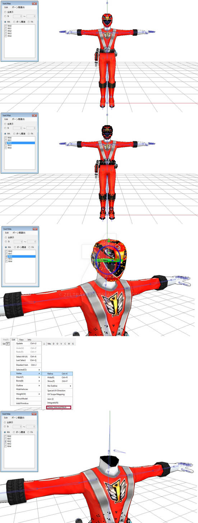Screen dimensions: 198x523
Task: Select Integrate(N) menu entry
Action: [x=57, y=403]
